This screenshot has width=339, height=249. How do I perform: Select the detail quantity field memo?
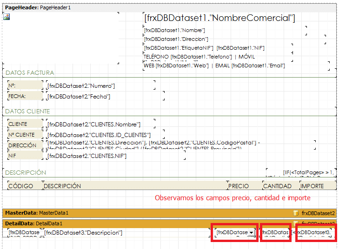point(275,232)
